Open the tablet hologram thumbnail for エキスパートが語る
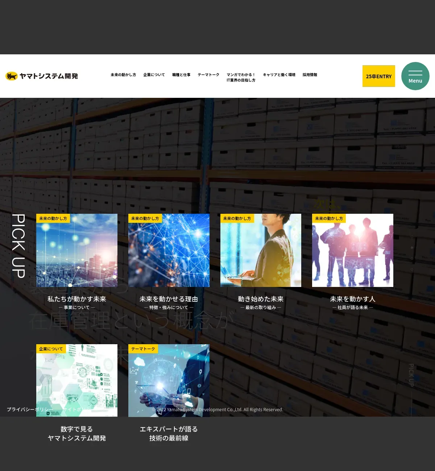Image resolution: width=435 pixels, height=471 pixels. [169, 380]
